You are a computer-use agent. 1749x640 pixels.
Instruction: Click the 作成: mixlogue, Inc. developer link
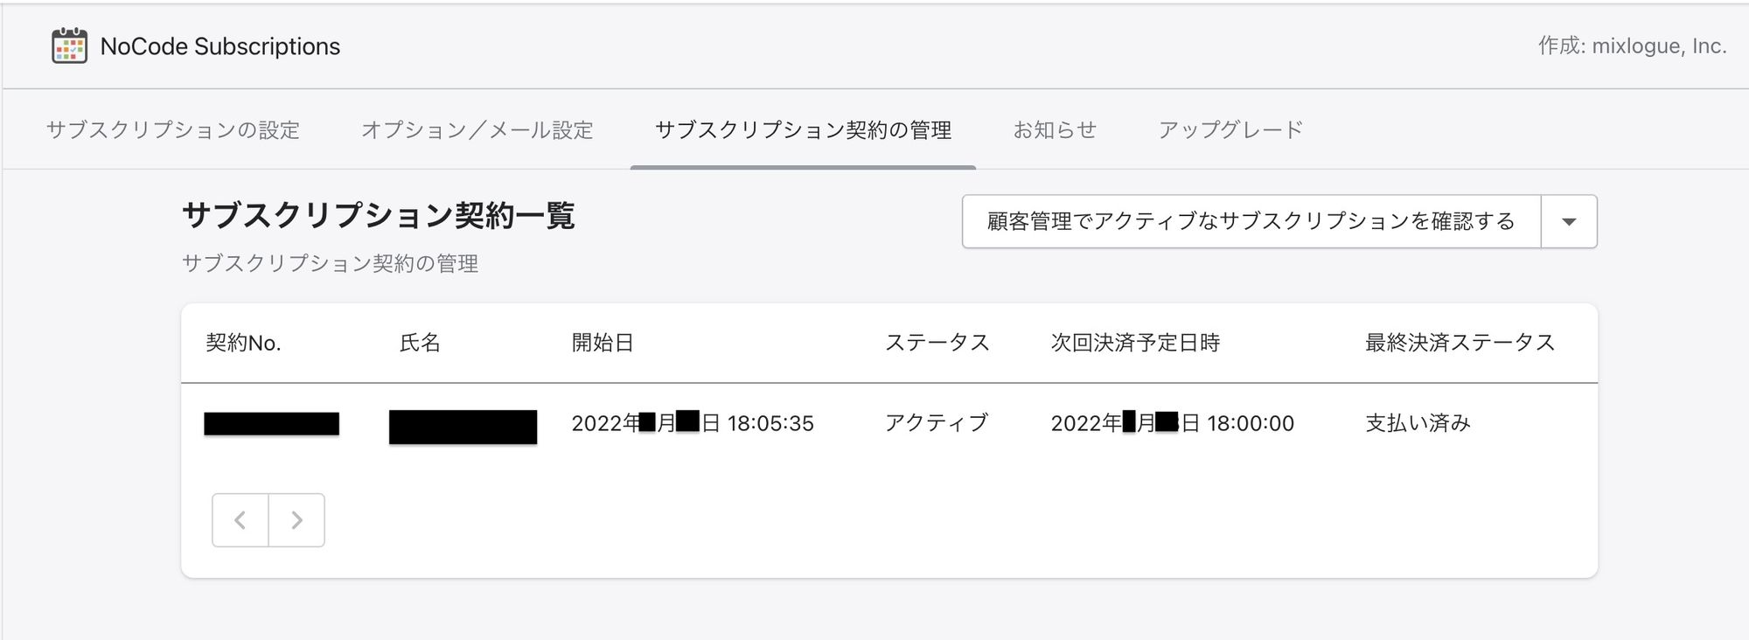pos(1633,47)
